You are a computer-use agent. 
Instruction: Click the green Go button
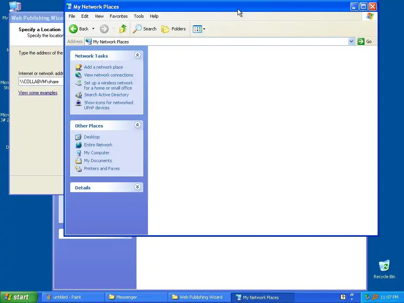tap(365, 41)
